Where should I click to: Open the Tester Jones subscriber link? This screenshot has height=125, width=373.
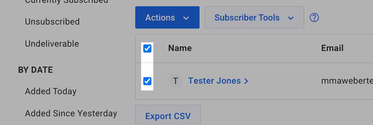214,81
